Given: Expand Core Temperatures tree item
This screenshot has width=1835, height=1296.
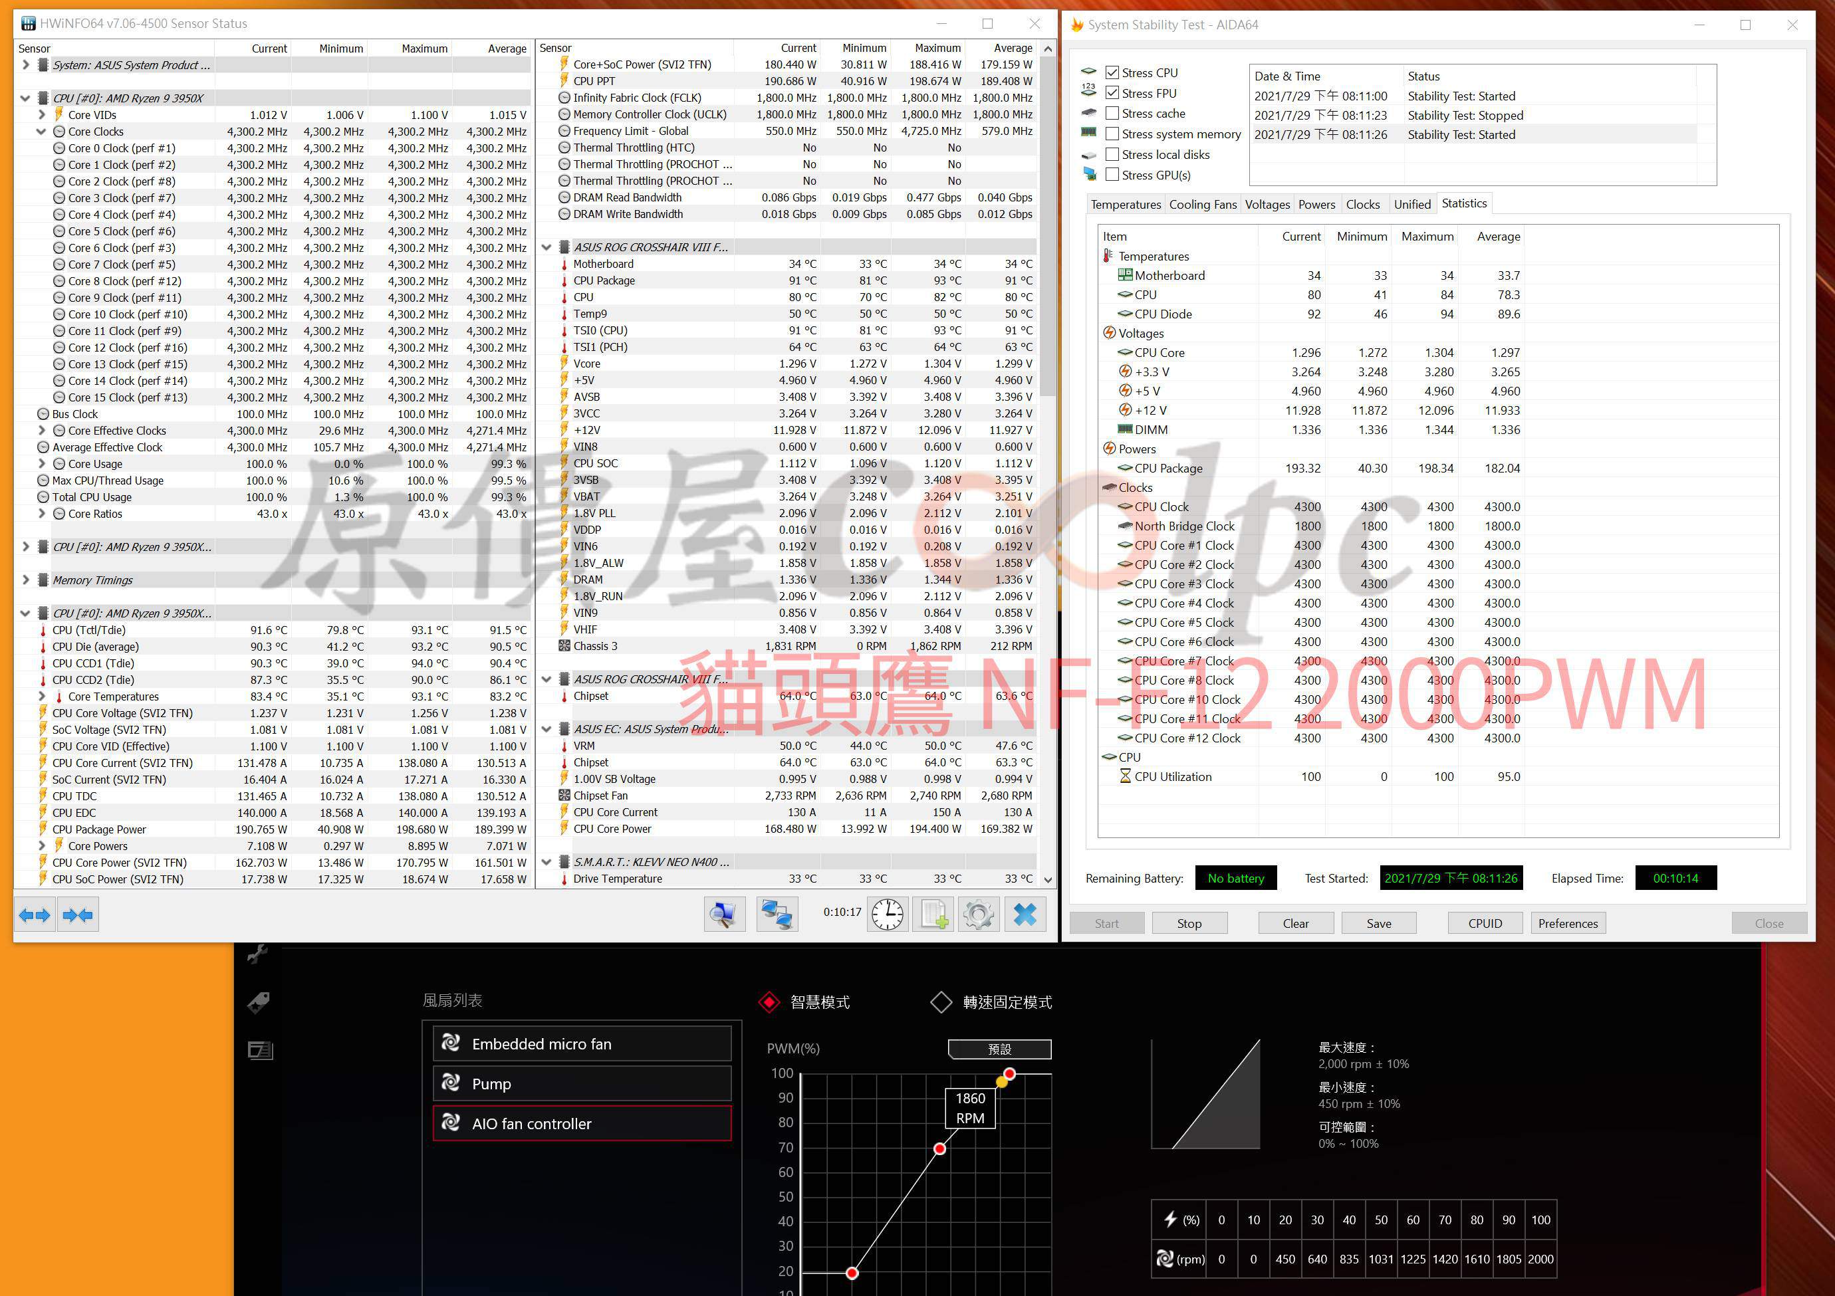Looking at the screenshot, I should coord(42,697).
